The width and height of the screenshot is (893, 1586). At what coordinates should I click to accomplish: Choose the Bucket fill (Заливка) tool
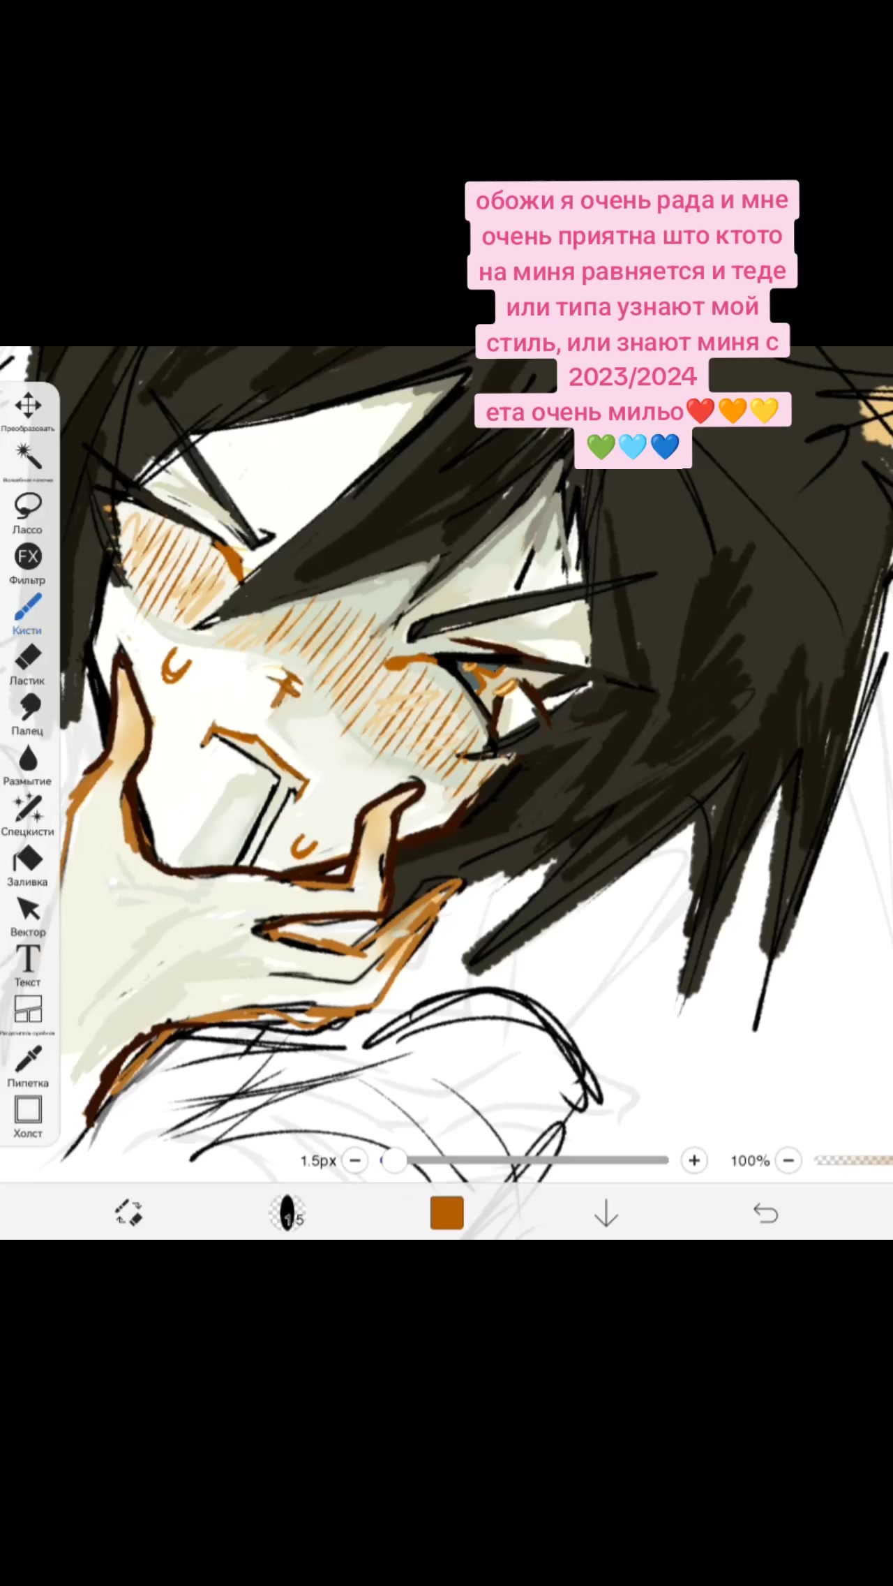click(28, 865)
